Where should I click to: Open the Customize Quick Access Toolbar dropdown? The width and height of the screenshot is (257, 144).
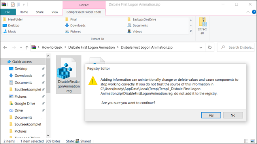click(x=24, y=5)
